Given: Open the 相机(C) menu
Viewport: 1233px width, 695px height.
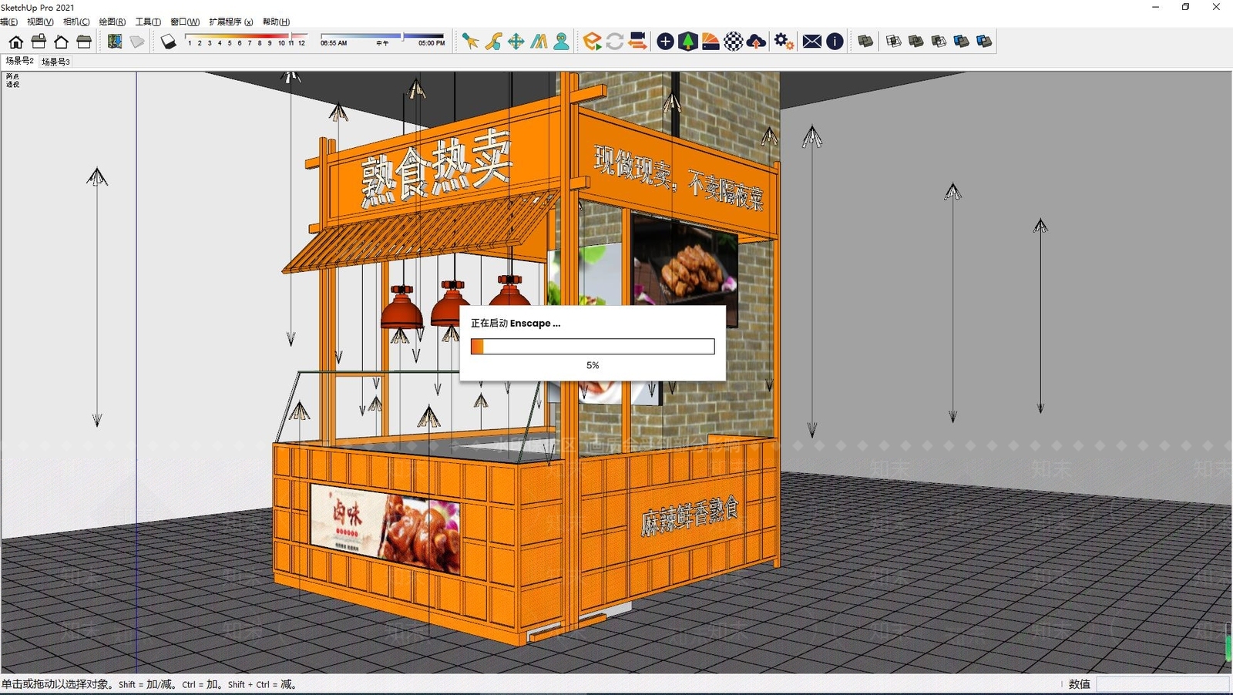Looking at the screenshot, I should [x=76, y=22].
